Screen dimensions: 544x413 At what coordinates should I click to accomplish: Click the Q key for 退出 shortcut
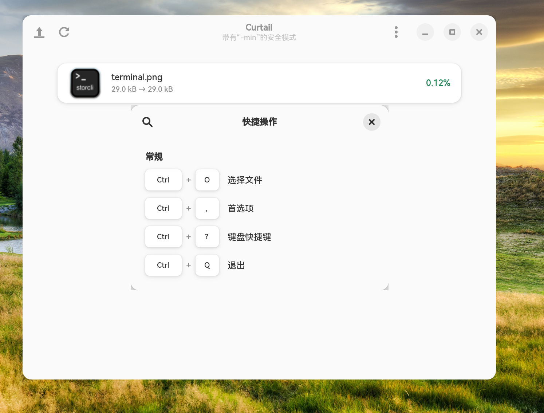click(207, 265)
